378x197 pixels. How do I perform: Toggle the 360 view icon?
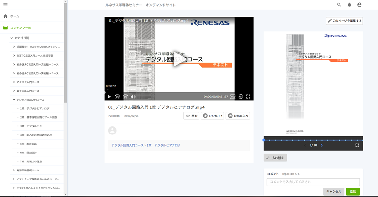point(232,97)
